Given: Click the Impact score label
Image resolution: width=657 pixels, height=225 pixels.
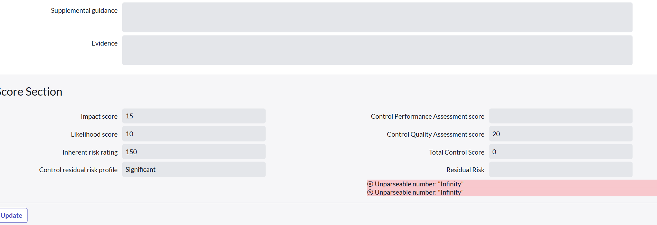Looking at the screenshot, I should [x=99, y=116].
